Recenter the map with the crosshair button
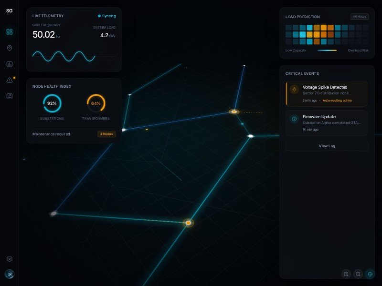The image size is (382, 286). click(x=370, y=274)
